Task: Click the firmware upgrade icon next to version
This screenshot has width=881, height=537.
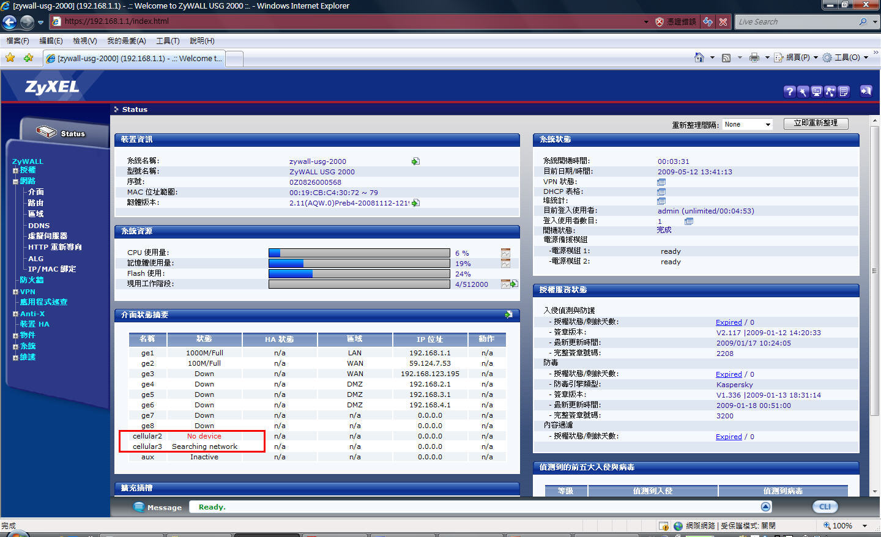Action: pyautogui.click(x=415, y=203)
